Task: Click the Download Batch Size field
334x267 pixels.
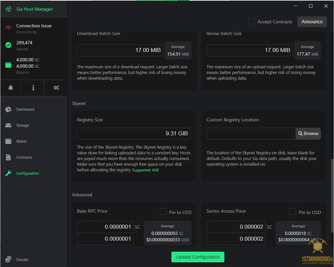Action: click(x=120, y=50)
